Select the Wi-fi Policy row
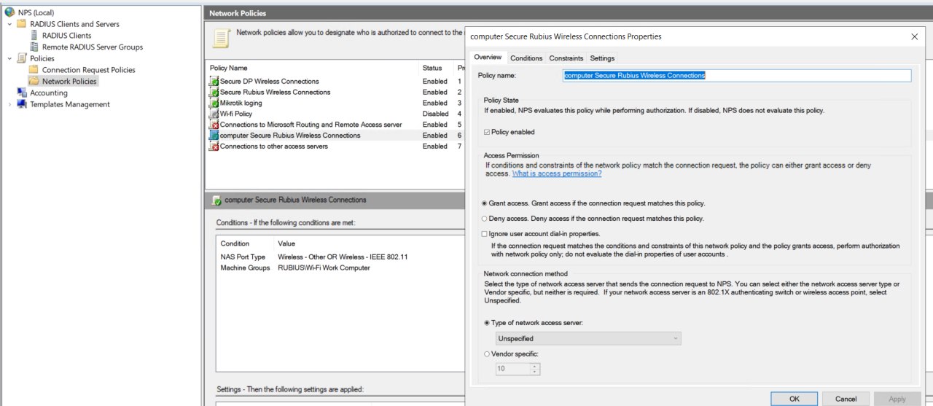The height and width of the screenshot is (406, 933). [335, 114]
